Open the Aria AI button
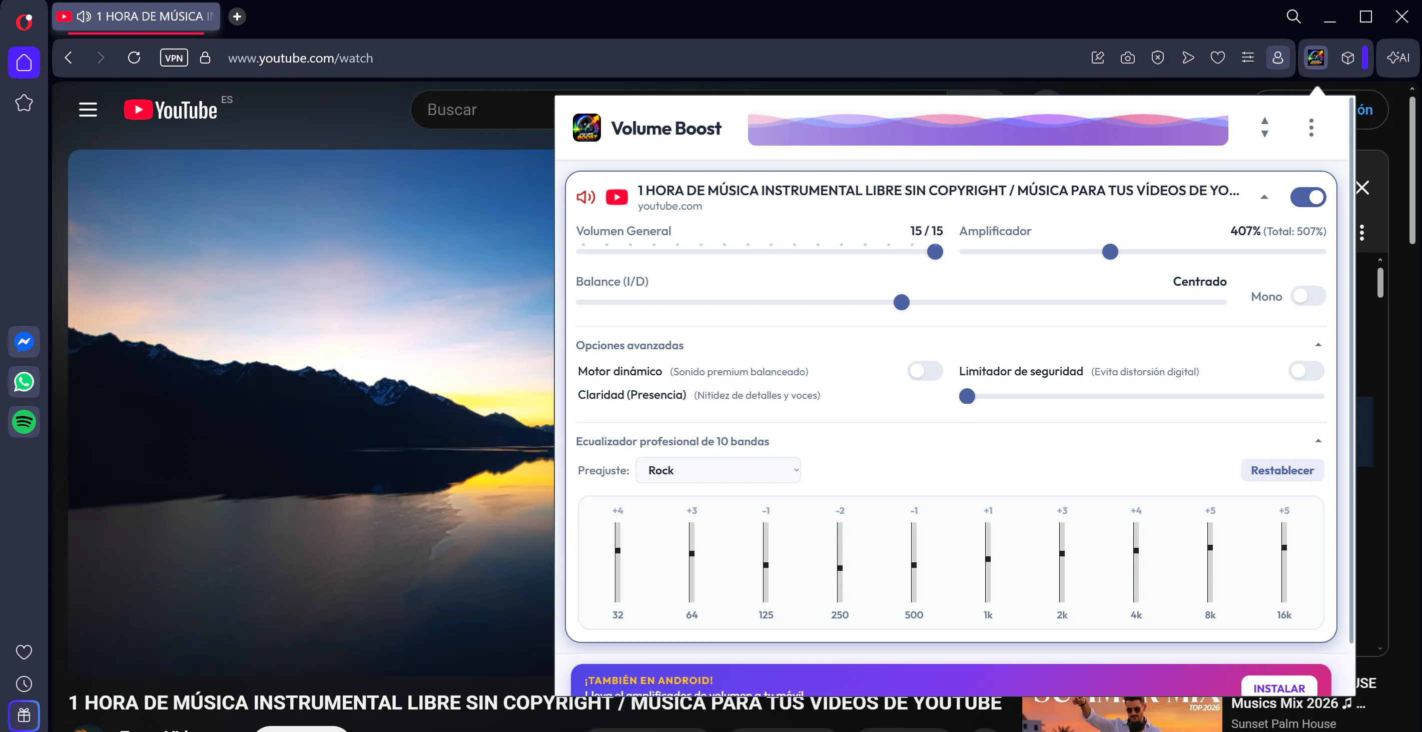 [1398, 58]
